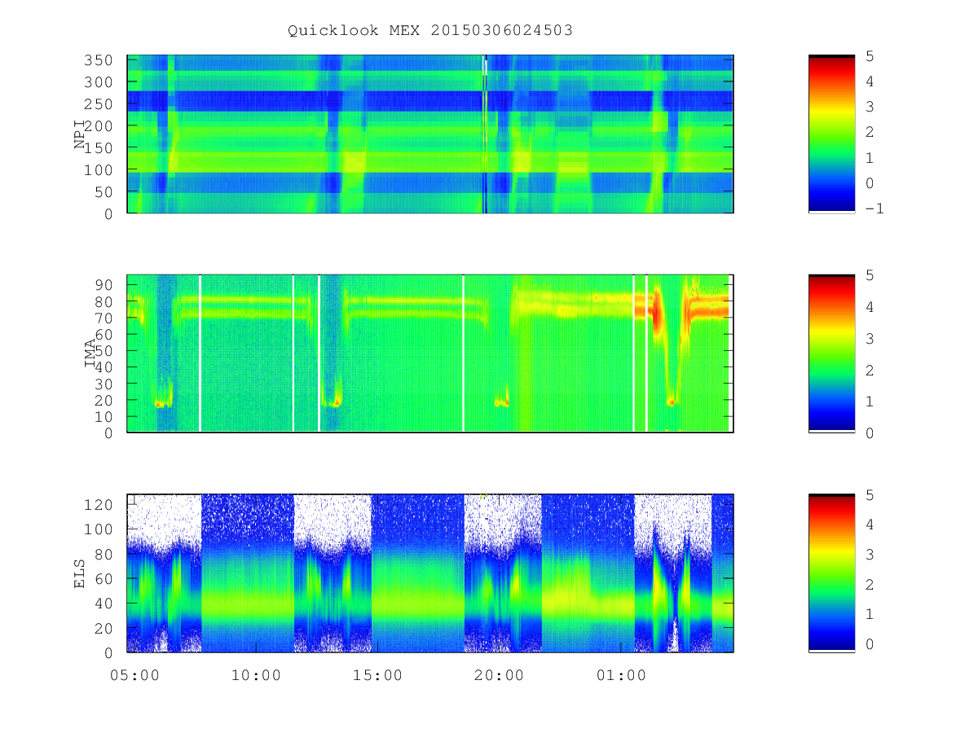Image resolution: width=978 pixels, height=733 pixels.
Task: Click the 0 label on IMA color scale
Action: click(870, 432)
